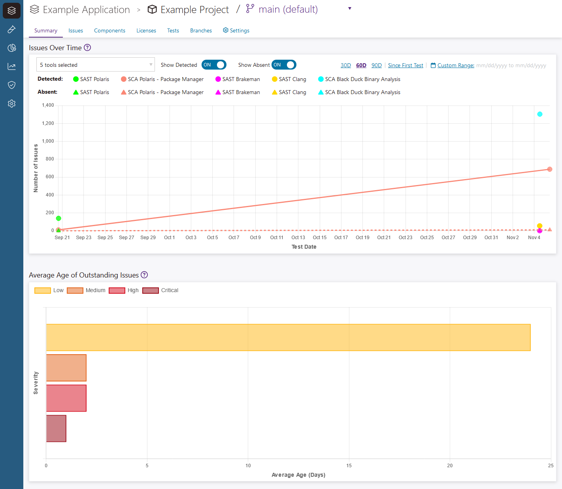
Task: Click the gear icon in left sidebar
Action: (x=11, y=104)
